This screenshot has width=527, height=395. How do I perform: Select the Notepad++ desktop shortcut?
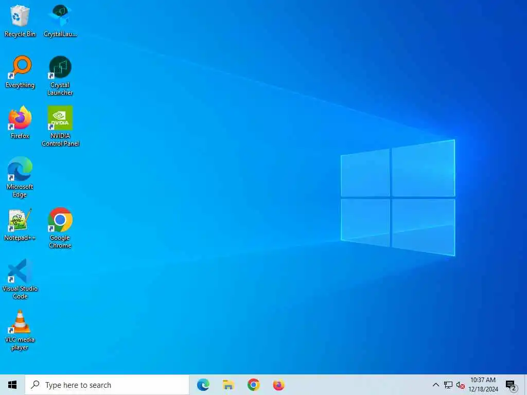(x=20, y=224)
